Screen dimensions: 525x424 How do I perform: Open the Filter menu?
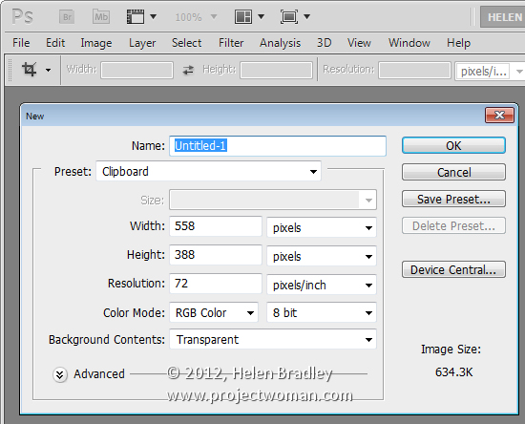[231, 43]
